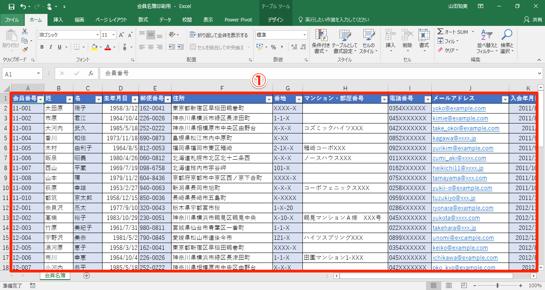Click the クリア clear button

click(x=448, y=50)
